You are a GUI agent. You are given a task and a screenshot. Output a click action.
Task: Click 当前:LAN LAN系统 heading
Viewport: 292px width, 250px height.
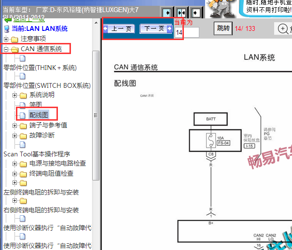(40, 28)
